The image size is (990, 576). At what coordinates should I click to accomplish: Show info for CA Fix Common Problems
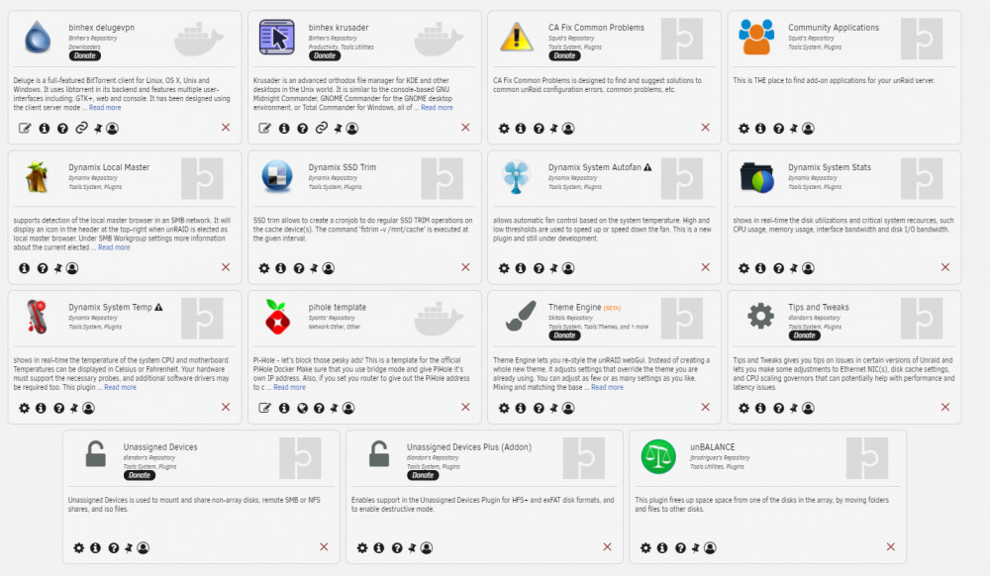(521, 128)
